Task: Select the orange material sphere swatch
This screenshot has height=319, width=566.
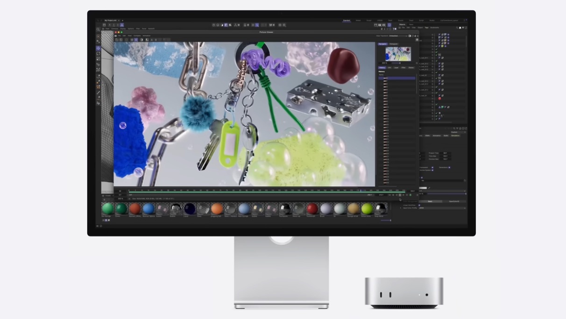Action: pos(217,208)
